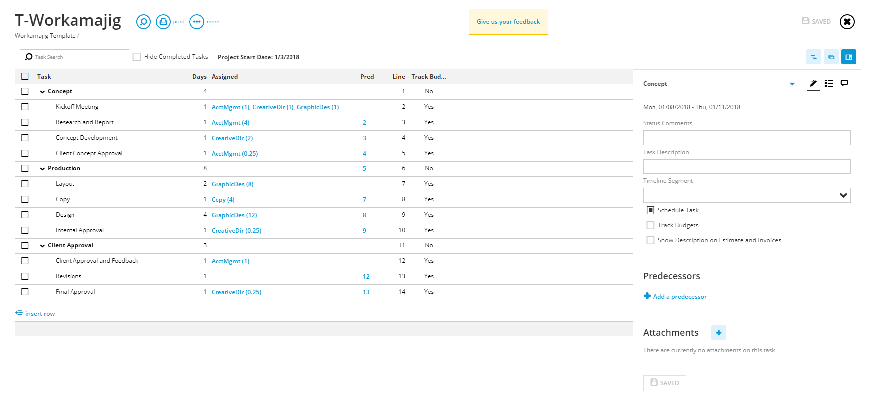Toggle the Schedule Task checkbox
871x407 pixels.
651,210
